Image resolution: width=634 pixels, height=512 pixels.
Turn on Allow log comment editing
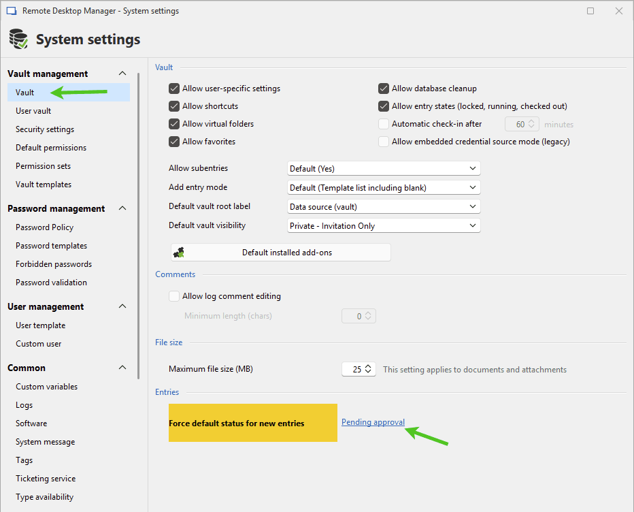[174, 296]
